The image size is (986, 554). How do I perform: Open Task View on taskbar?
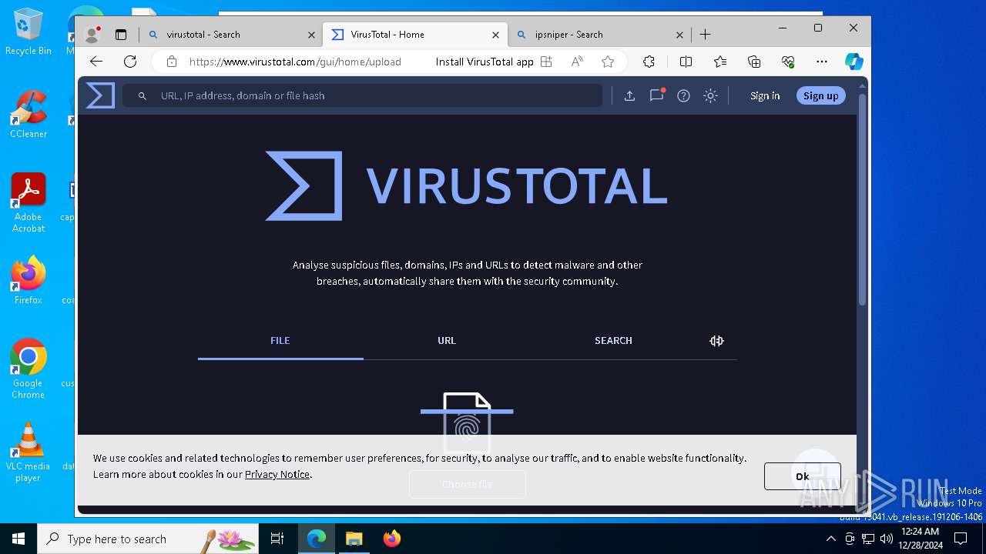(277, 539)
